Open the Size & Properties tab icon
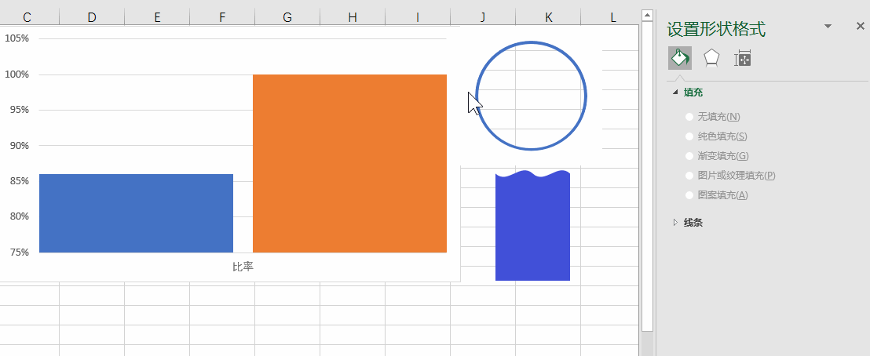Screen dimensions: 870x356 [742, 58]
